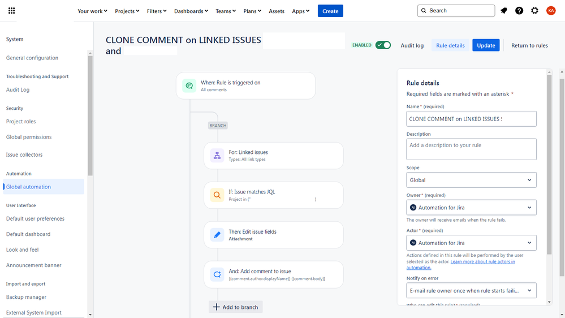This screenshot has width=565, height=318.
Task: Expand the Your work menu
Action: (92, 11)
